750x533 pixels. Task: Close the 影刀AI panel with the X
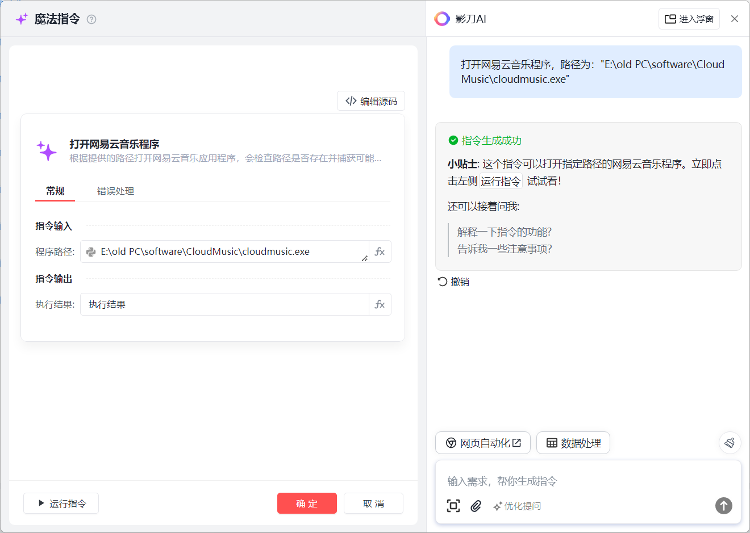tap(735, 19)
